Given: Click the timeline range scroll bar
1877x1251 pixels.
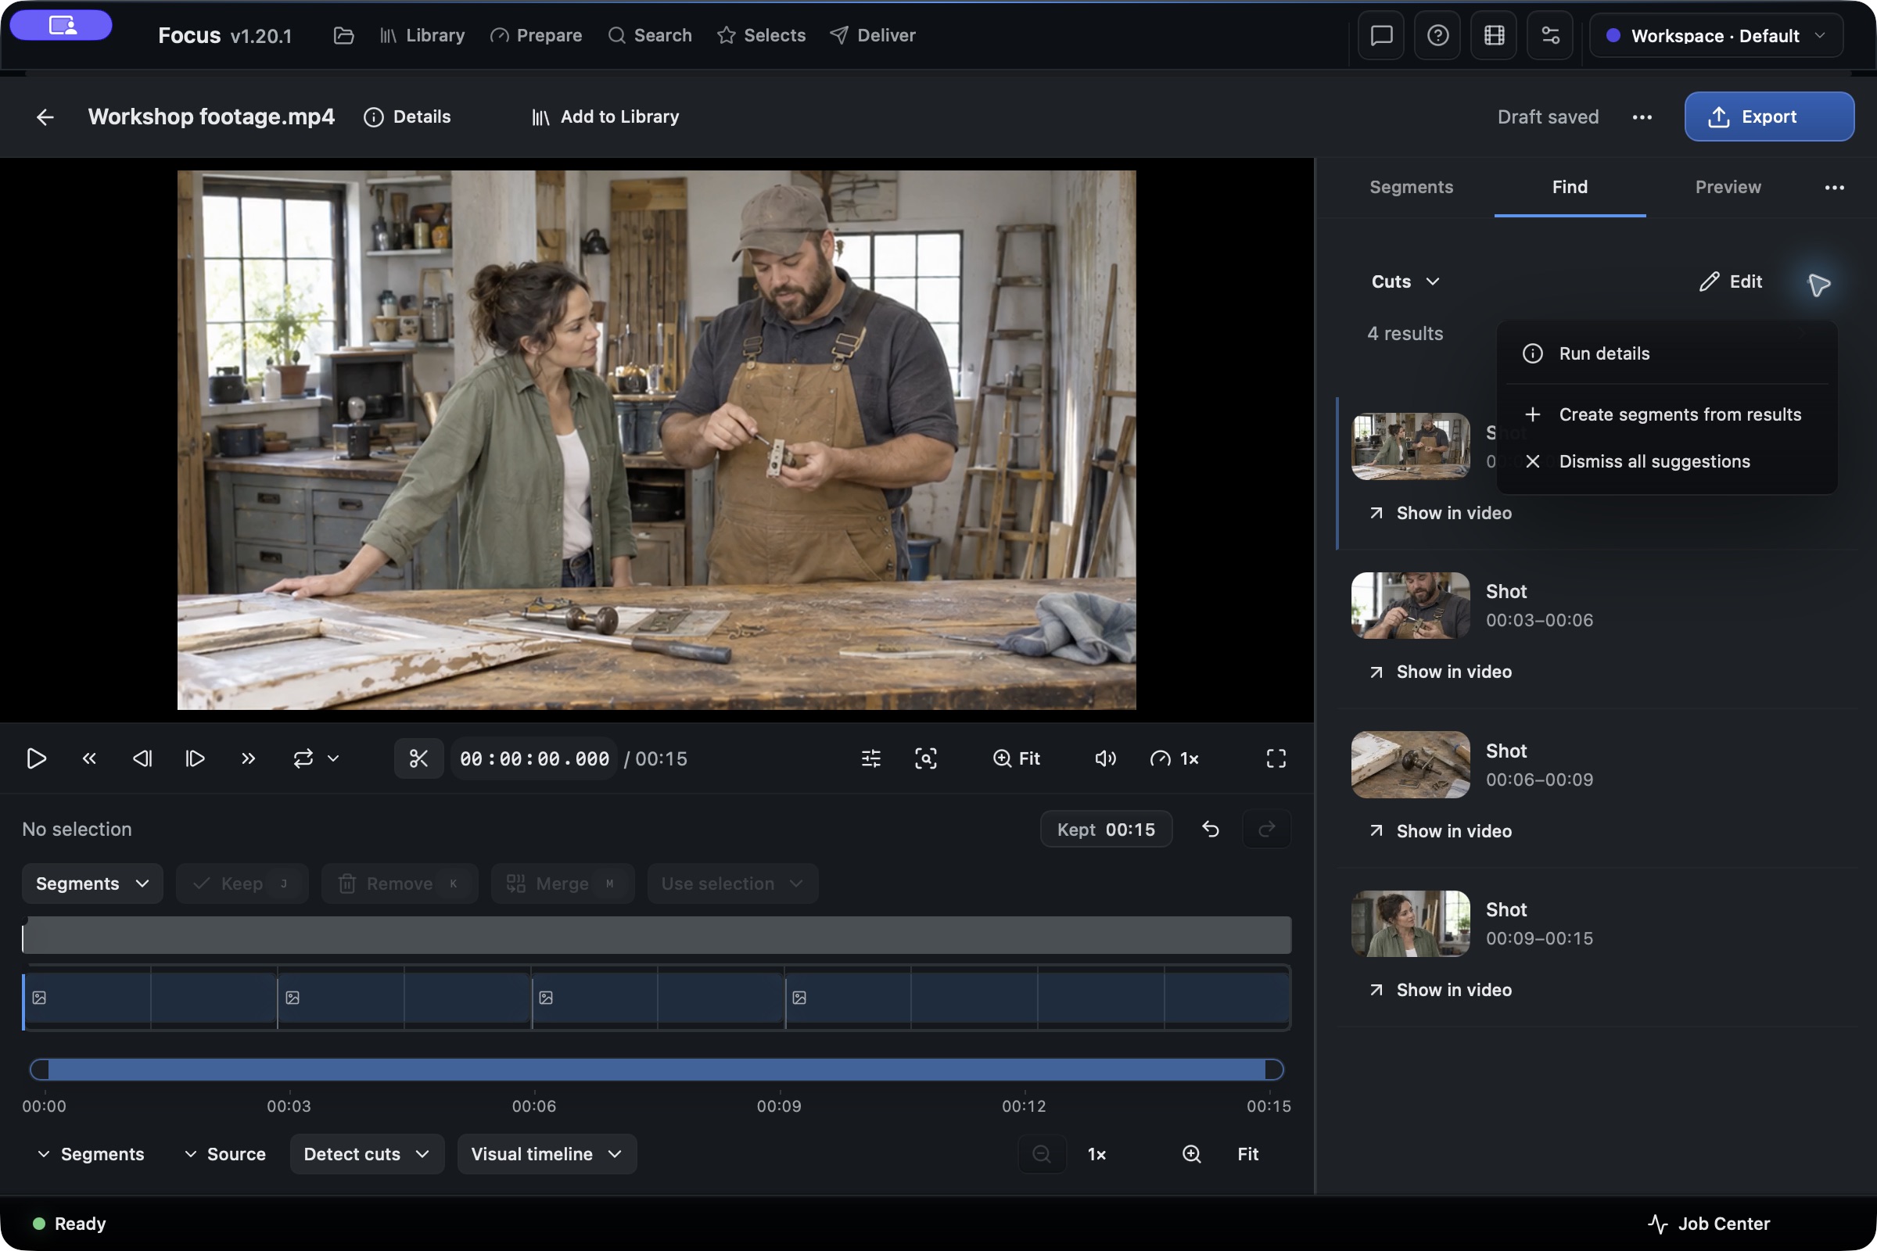Looking at the screenshot, I should pos(656,1069).
